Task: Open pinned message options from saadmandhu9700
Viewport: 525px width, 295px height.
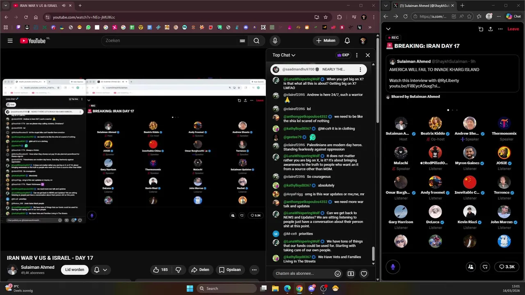Action: click(360, 70)
